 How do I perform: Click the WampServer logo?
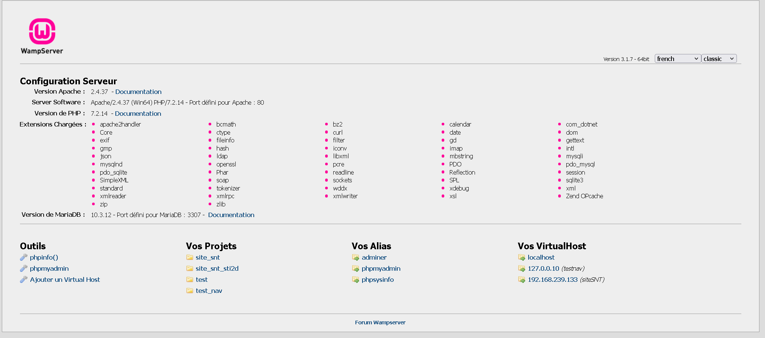click(x=42, y=36)
